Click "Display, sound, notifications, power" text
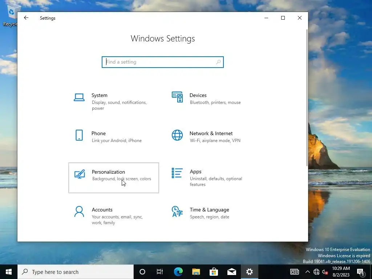Image resolution: width=372 pixels, height=279 pixels. 119,105
